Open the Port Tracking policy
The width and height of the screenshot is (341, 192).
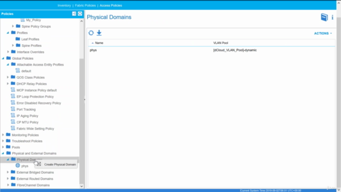click(x=26, y=109)
